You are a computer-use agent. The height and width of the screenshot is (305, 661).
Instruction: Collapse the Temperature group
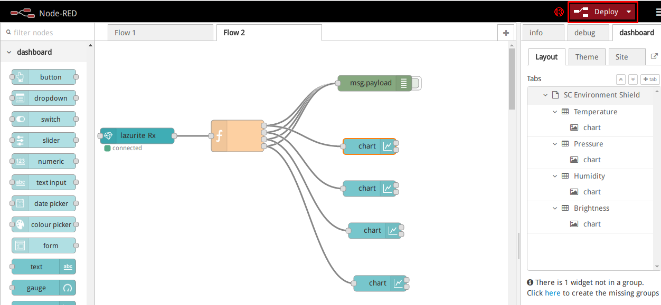click(x=555, y=112)
